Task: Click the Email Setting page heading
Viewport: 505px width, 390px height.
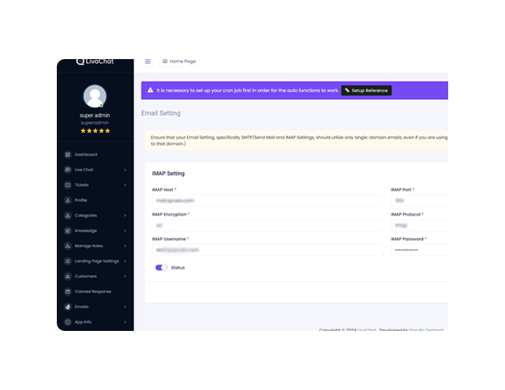Action: click(x=161, y=113)
